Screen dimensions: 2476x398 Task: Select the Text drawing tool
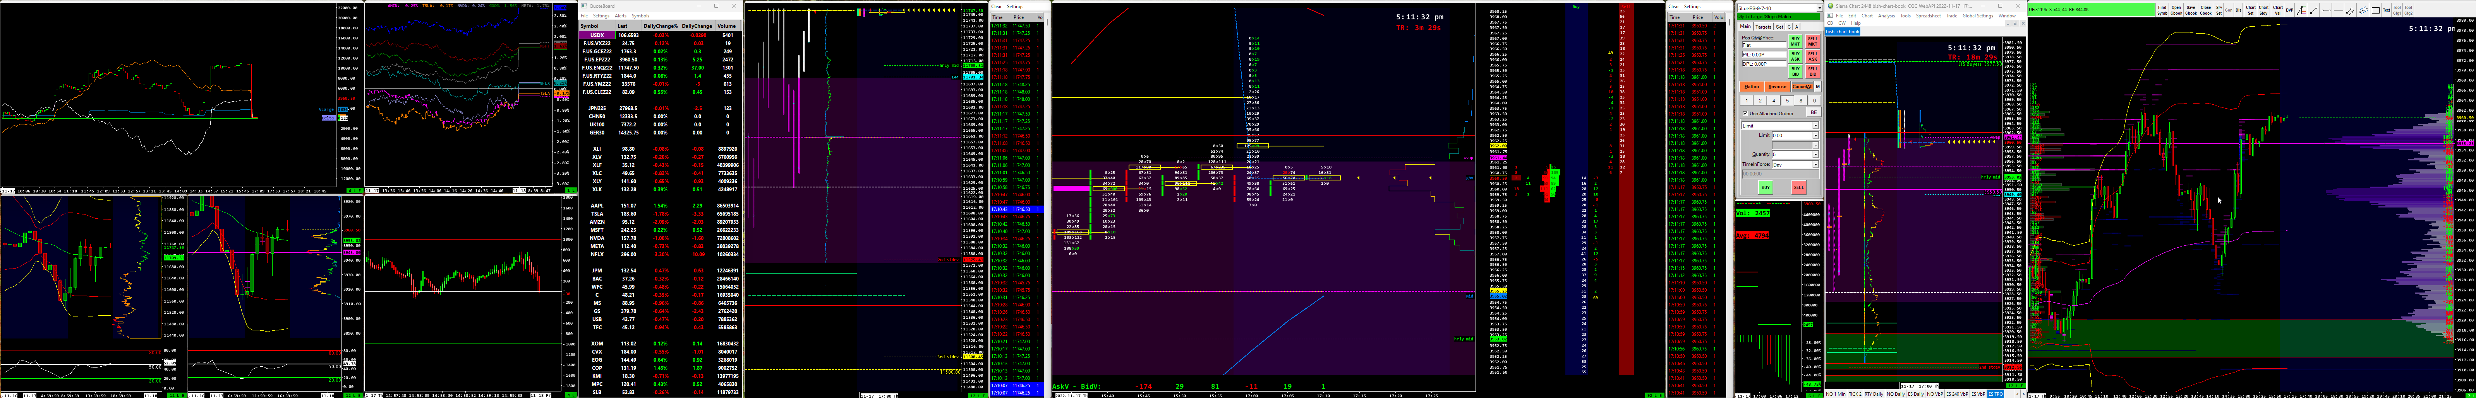tap(2387, 10)
